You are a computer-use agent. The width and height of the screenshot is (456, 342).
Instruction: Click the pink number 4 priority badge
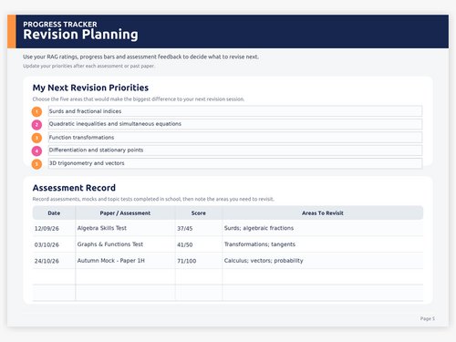coord(36,150)
